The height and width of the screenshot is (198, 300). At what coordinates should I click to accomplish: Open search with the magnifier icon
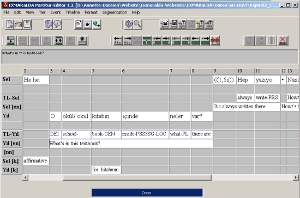[x=137, y=24]
